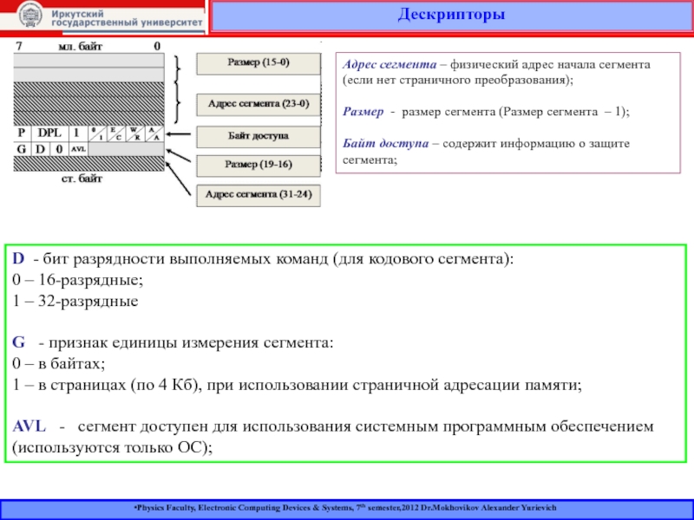Screen dimensions: 694x520
Task: Click the A/A bit cell
Action: coord(153,134)
